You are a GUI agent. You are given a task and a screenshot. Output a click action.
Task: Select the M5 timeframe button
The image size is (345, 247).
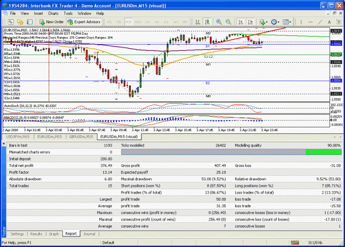coord(119,22)
